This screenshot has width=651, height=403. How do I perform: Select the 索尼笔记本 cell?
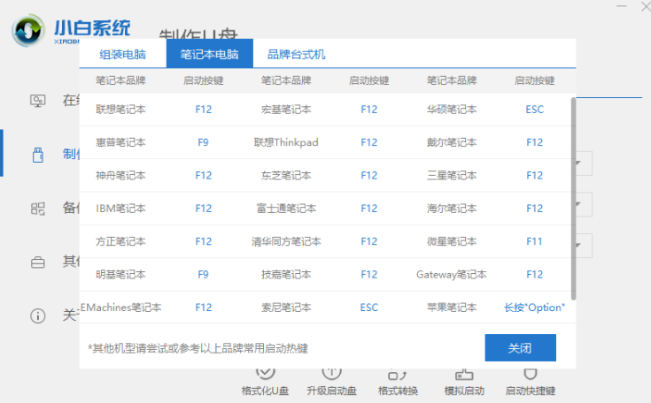point(286,308)
